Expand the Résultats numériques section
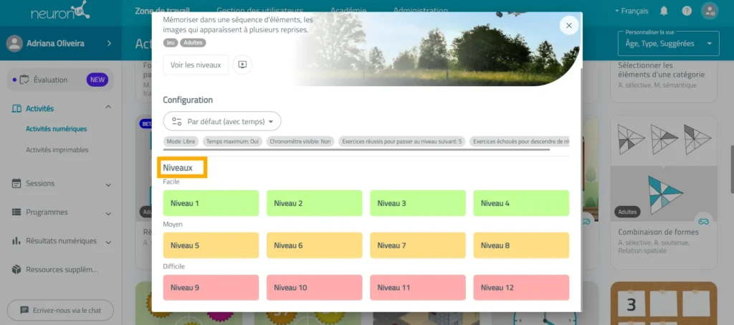734x325 pixels. (108, 242)
